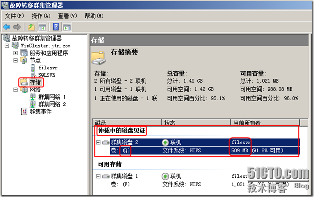Click the 总计: 1.49 GB total capacity value
This screenshot has width=314, height=197.
click(185, 81)
